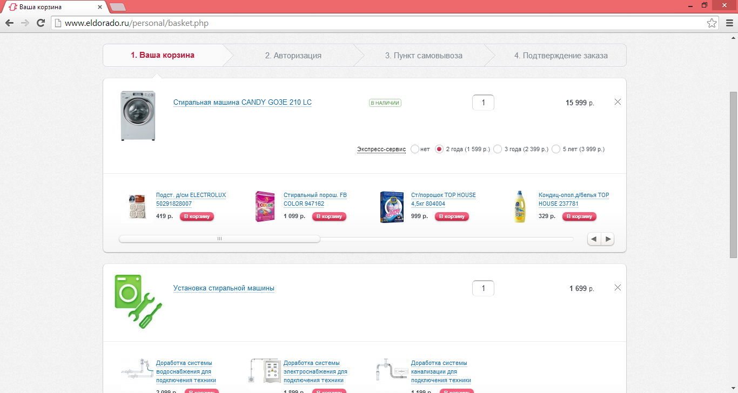Open a new browser tab
Viewport: 738px width, 393px height.
tap(117, 7)
